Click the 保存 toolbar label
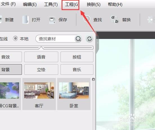155x130 pixels. point(63,20)
